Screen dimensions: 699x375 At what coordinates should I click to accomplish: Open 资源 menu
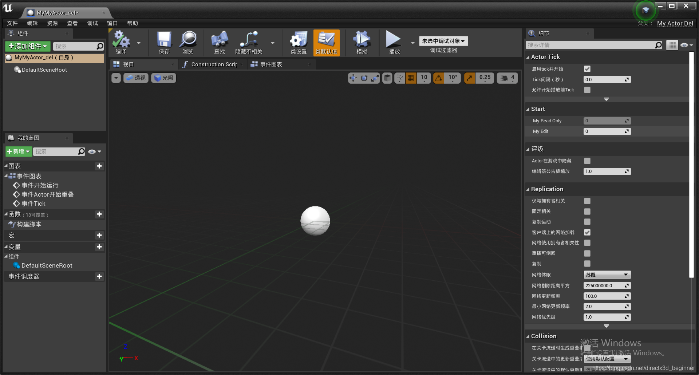point(52,23)
